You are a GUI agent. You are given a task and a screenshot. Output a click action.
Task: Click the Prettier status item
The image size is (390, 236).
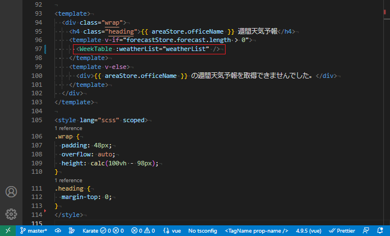point(342,230)
